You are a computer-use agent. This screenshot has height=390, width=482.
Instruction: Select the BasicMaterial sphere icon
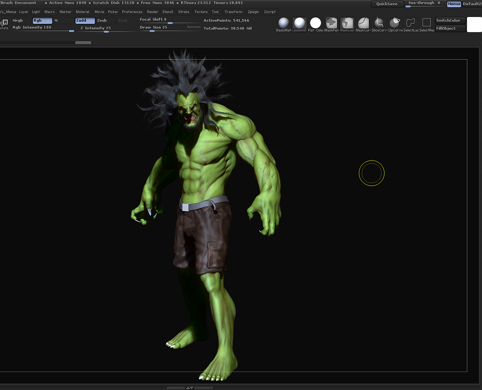pyautogui.click(x=284, y=25)
